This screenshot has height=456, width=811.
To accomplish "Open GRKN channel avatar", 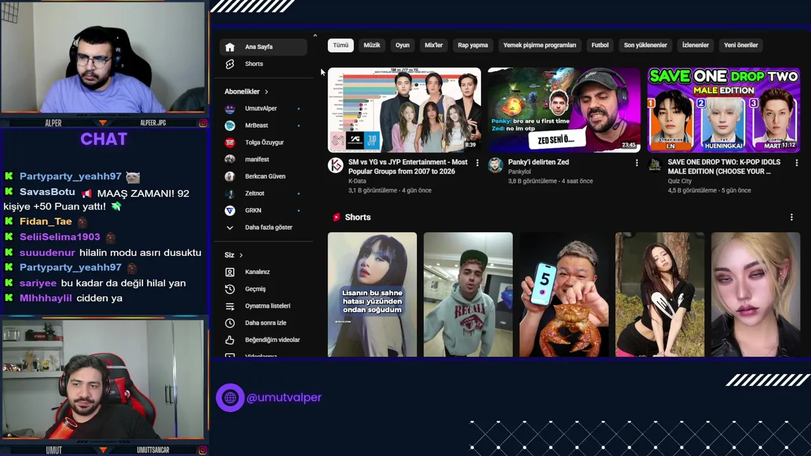I will 230,210.
